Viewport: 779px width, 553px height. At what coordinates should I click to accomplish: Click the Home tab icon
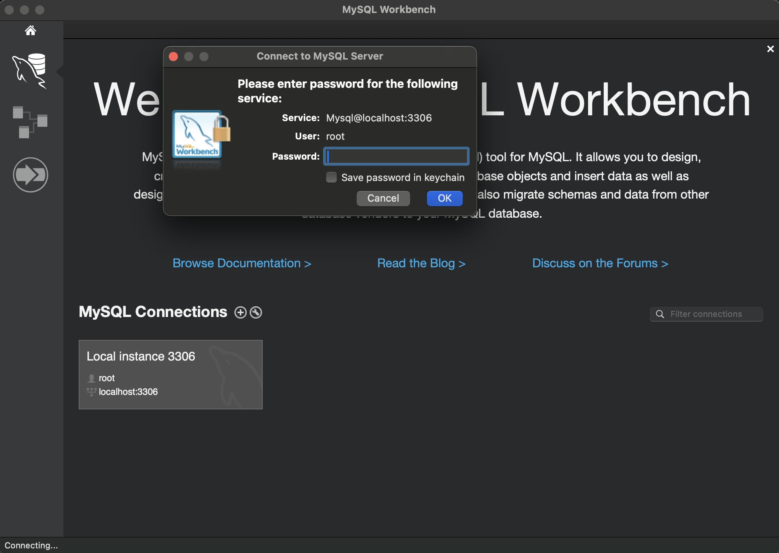coord(31,30)
